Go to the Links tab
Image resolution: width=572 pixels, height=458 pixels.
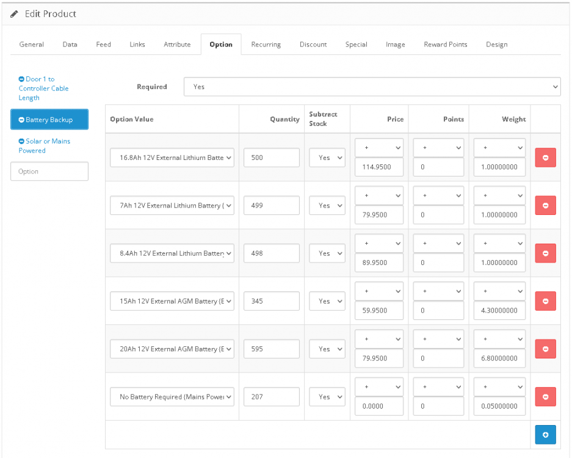[137, 45]
